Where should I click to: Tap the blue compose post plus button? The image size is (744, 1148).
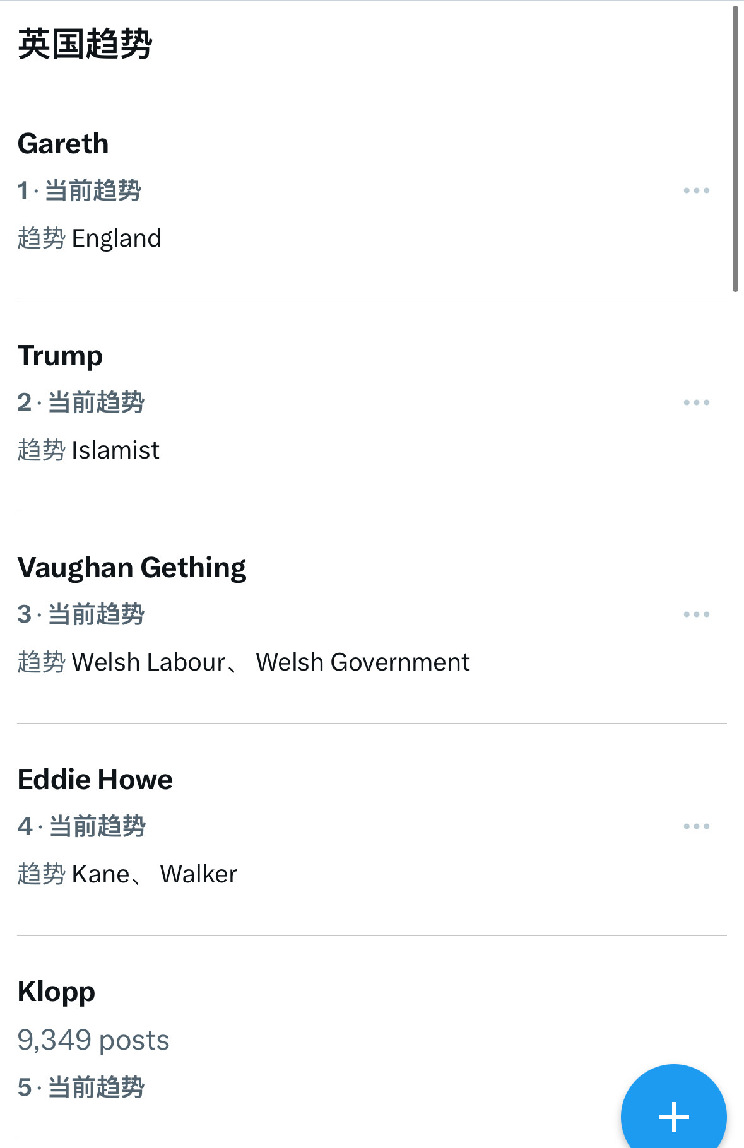(x=674, y=1115)
